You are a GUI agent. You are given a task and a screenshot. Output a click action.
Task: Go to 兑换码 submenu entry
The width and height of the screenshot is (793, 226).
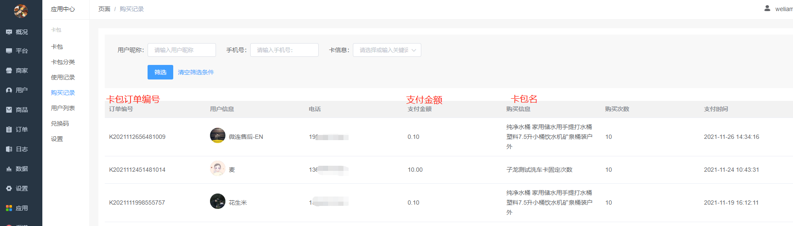tap(60, 123)
